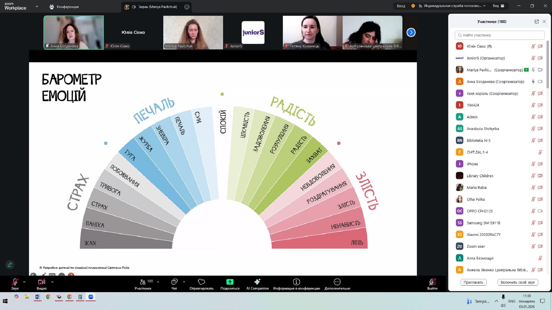Click the green annotation pencil icon
Screen dimensions: 552x310
click(10, 265)
